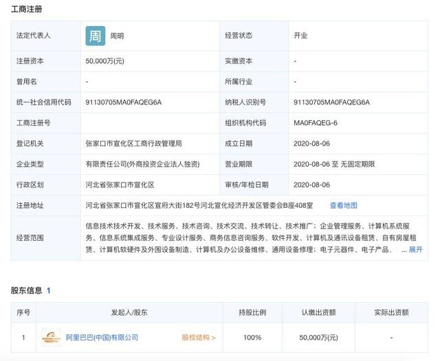The height and width of the screenshot is (361, 440).
Task: Click the Alibaba logo thumbnail in shareholder row
Action: [x=51, y=338]
